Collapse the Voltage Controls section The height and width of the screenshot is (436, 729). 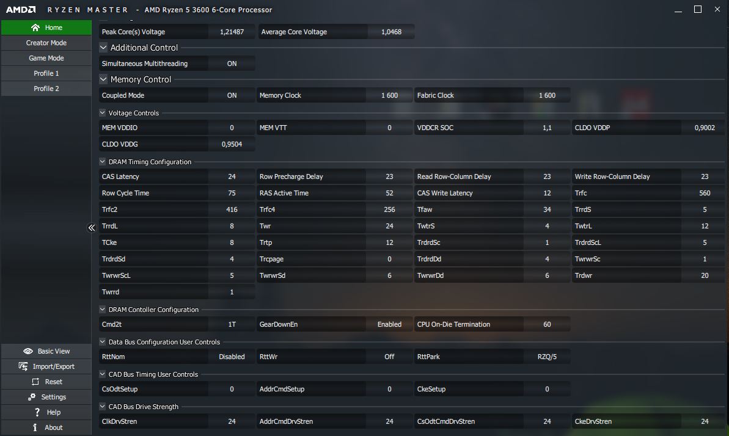tap(102, 112)
